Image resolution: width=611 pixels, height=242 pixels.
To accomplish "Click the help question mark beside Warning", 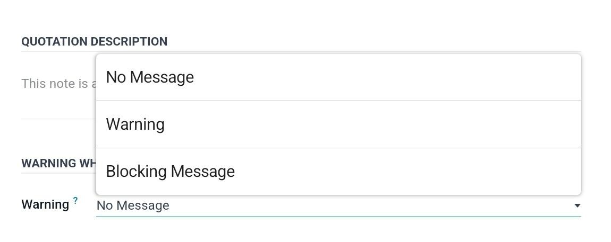I will pos(75,201).
